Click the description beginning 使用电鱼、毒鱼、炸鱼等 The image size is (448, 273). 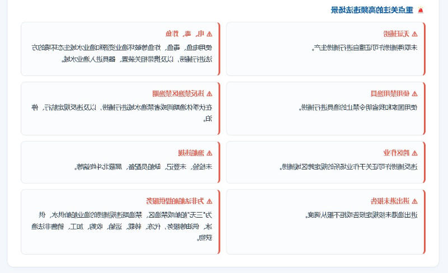[122, 53]
